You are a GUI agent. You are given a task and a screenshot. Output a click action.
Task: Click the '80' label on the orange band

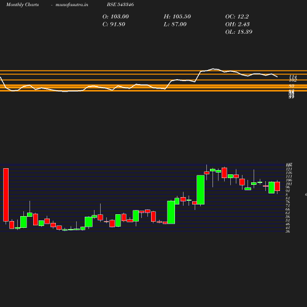pos(292,86)
